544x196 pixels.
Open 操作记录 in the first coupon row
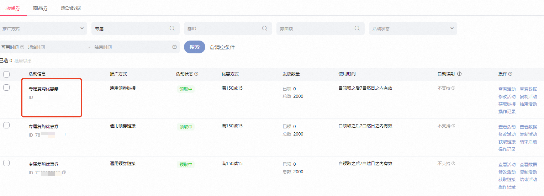click(507, 112)
